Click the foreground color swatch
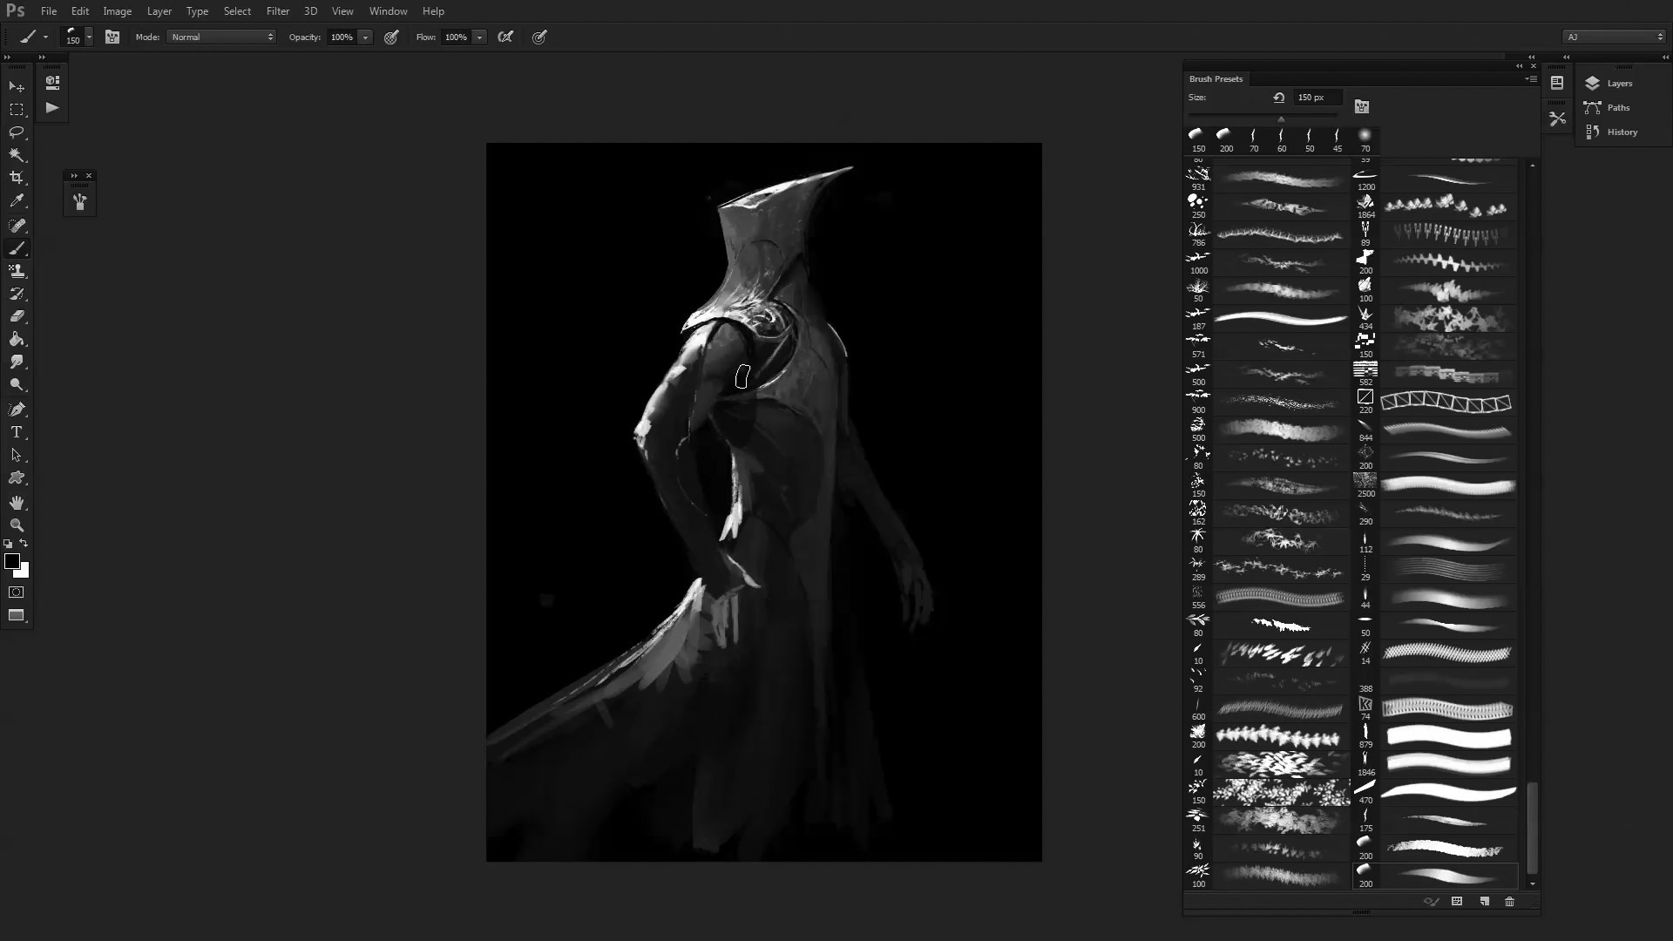Viewport: 1673px width, 941px height. [12, 562]
